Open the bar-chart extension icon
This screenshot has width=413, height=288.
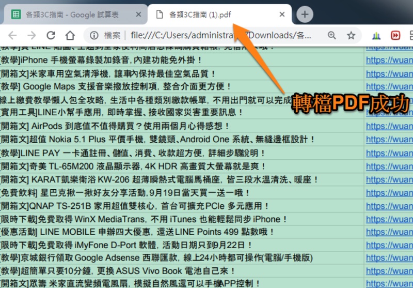(376, 35)
